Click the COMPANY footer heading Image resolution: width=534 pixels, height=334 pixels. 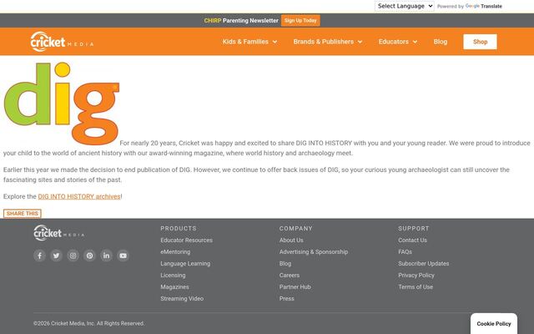coord(296,228)
